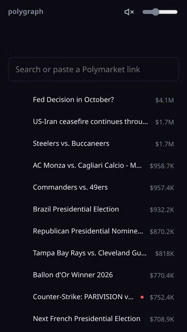187x332 pixels.
Task: Click the $770.4K volume figure
Action: click(162, 275)
